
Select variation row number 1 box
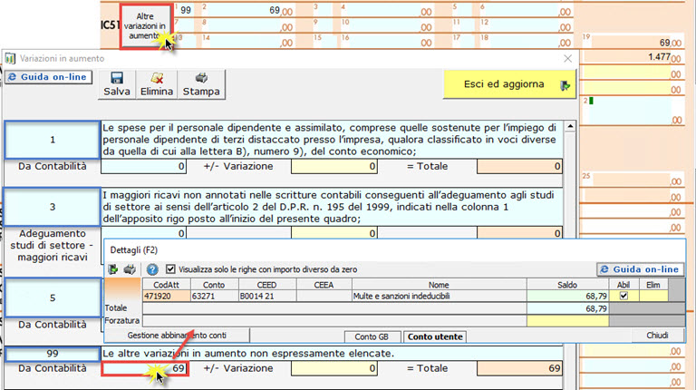(x=53, y=140)
